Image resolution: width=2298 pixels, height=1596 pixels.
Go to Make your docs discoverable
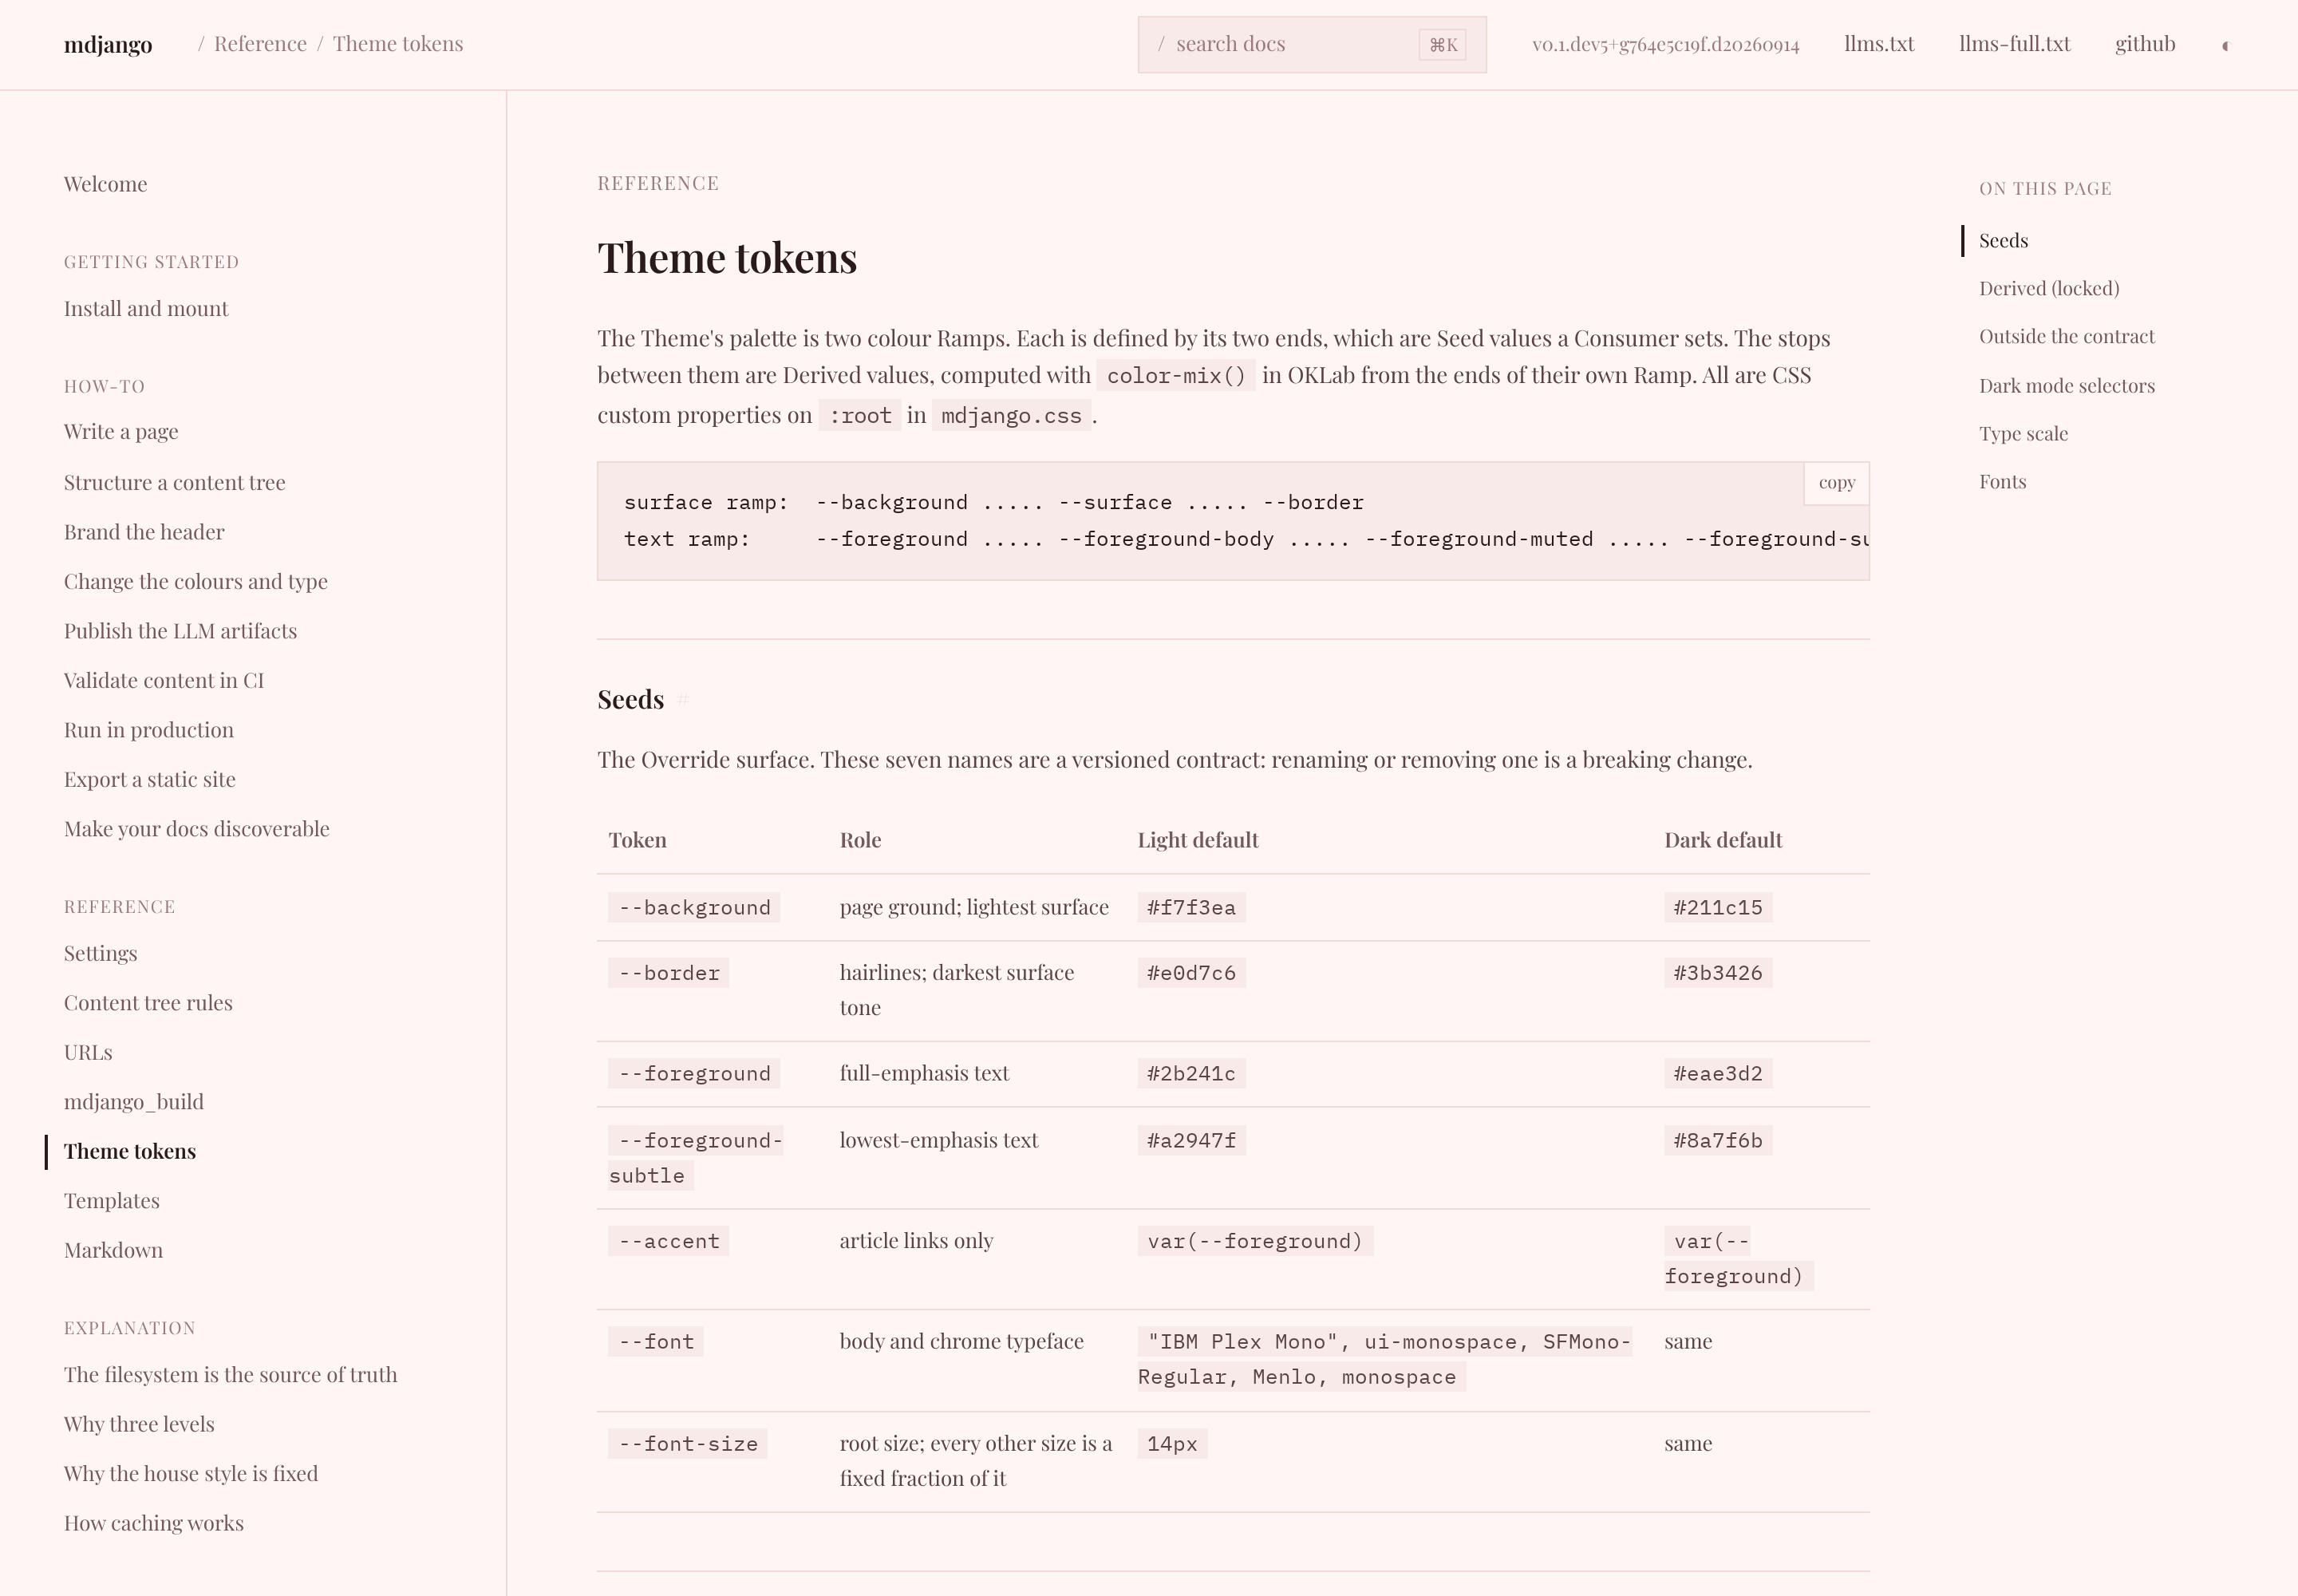(197, 829)
